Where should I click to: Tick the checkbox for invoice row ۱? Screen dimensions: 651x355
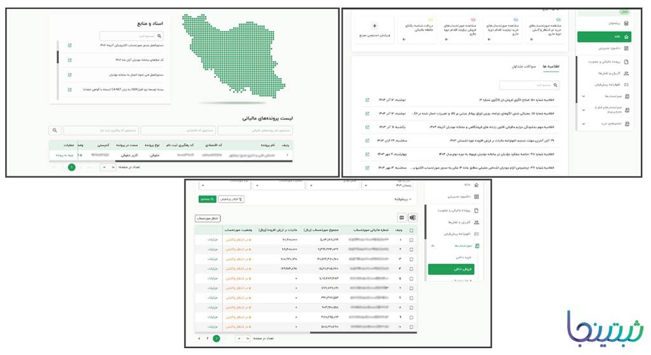pos(412,240)
